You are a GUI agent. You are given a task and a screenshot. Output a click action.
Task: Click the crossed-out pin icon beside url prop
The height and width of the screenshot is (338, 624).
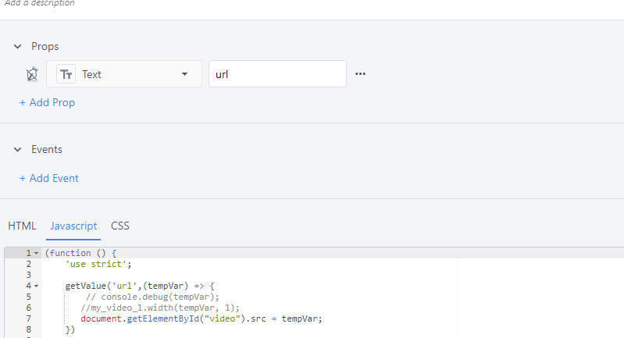[x=32, y=74]
